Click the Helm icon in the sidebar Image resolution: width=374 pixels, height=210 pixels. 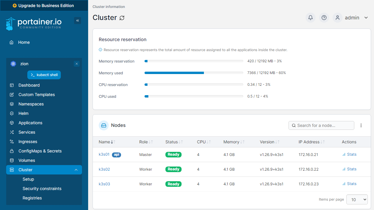12,113
